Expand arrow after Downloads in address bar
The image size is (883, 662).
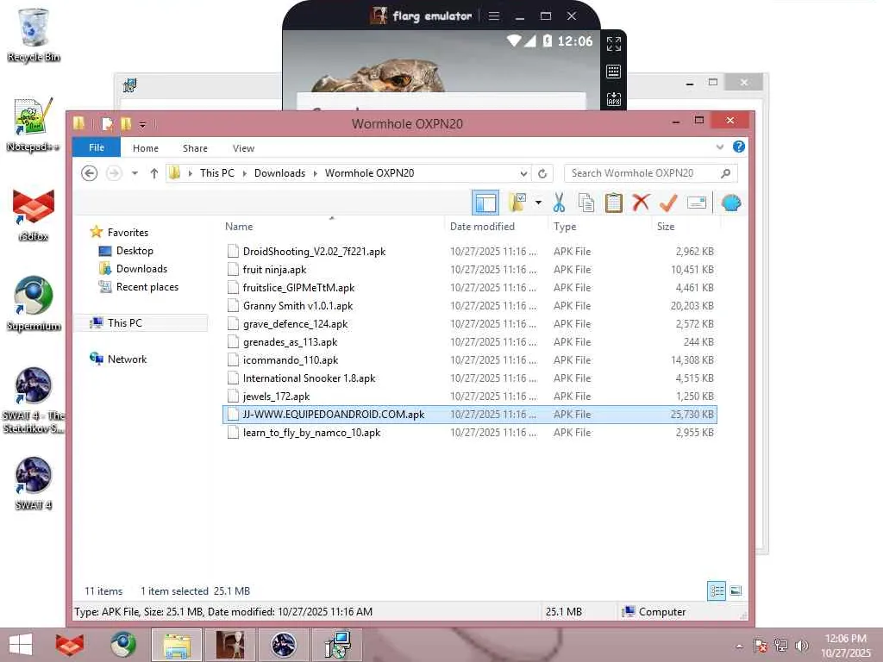pos(316,173)
